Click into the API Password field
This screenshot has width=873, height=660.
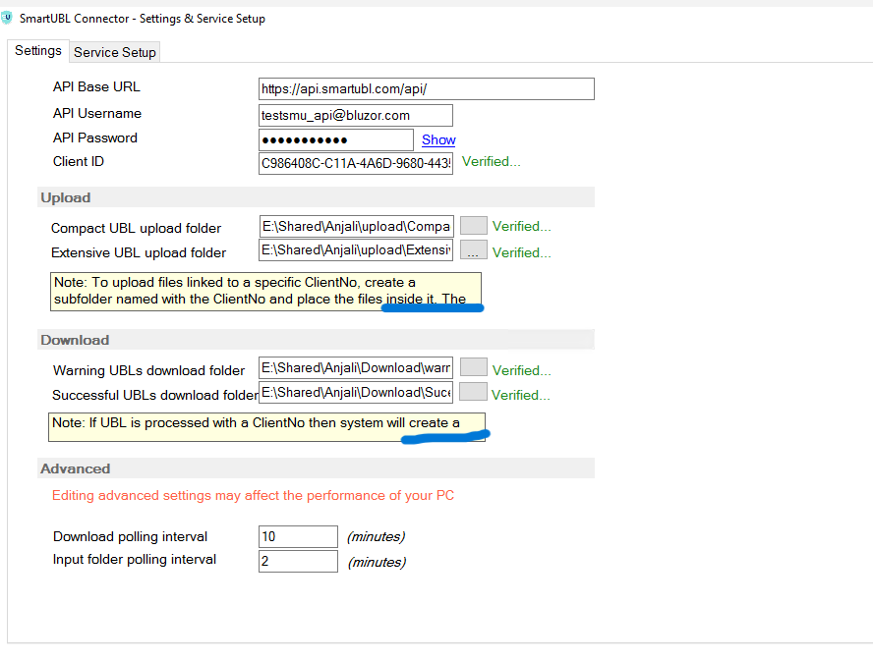(x=336, y=139)
